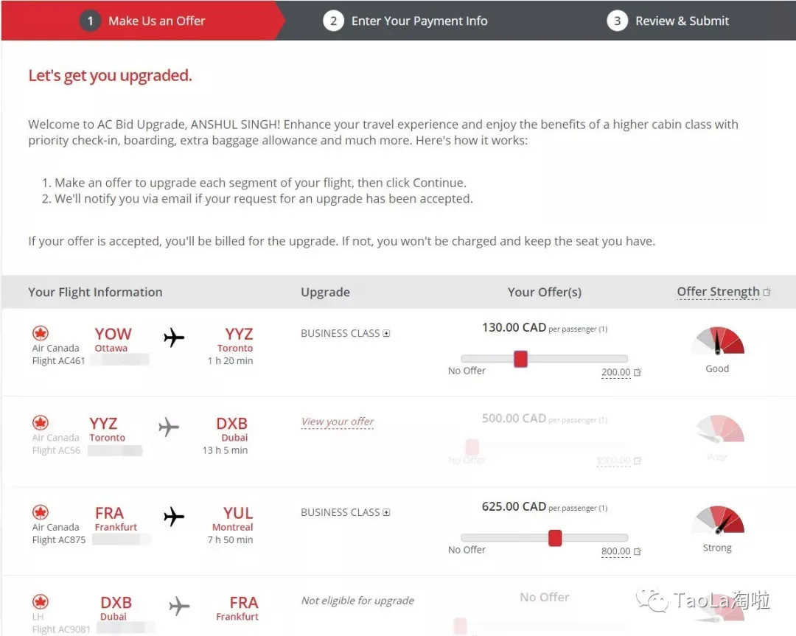
Task: Click the 130.00 CAD offer amount
Action: click(514, 327)
